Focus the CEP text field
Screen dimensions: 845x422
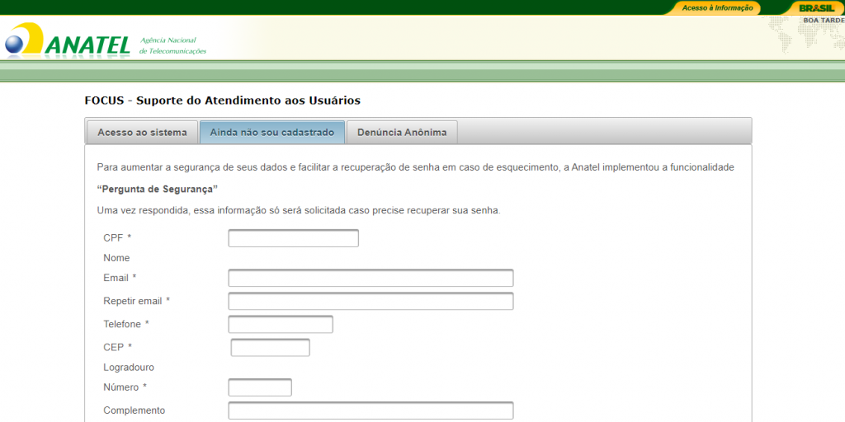coord(270,347)
